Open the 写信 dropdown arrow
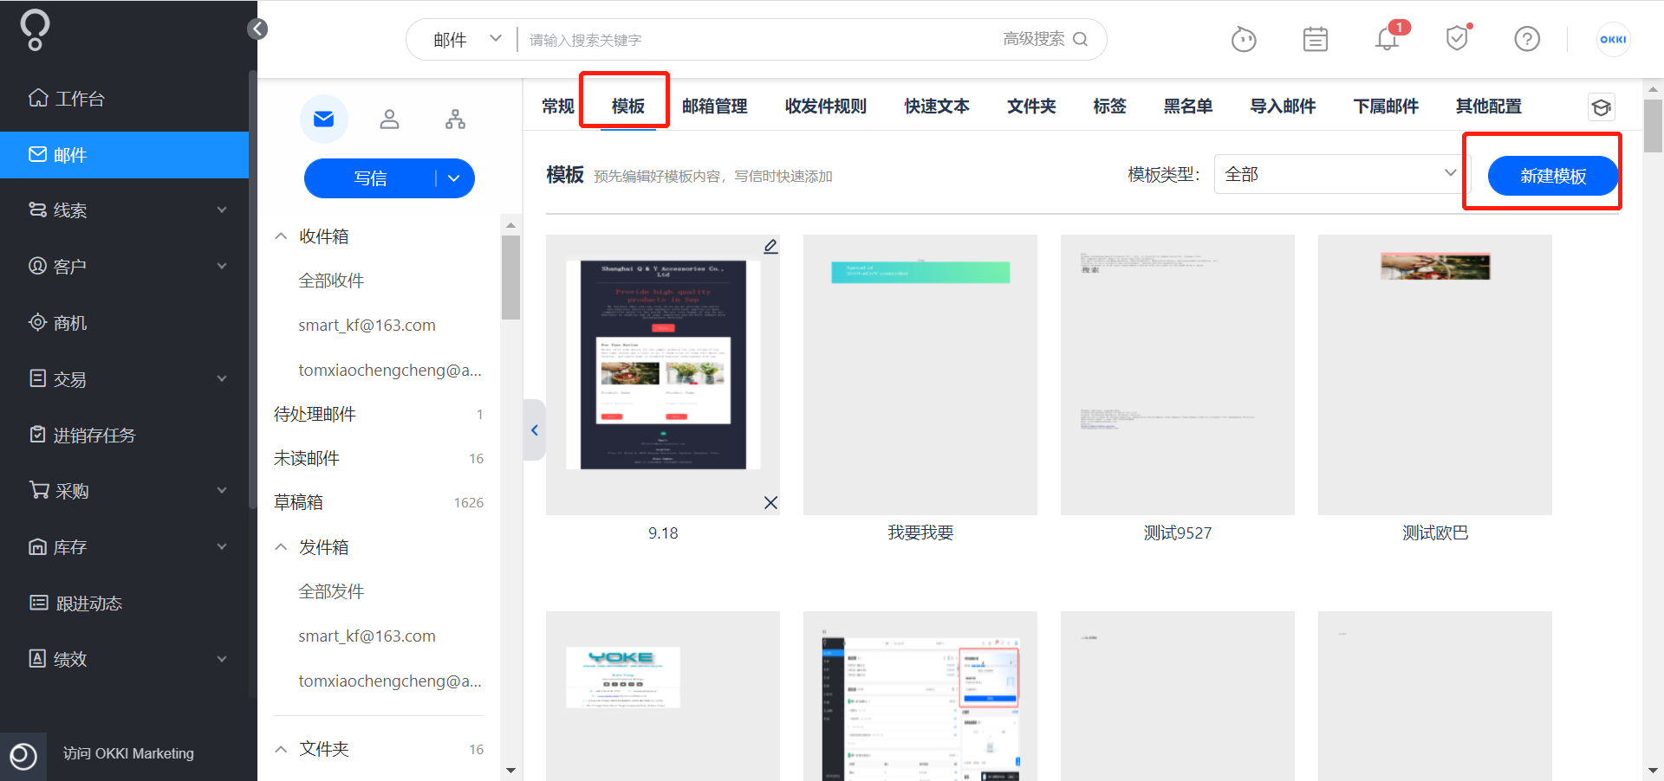1664x781 pixels. (x=454, y=178)
